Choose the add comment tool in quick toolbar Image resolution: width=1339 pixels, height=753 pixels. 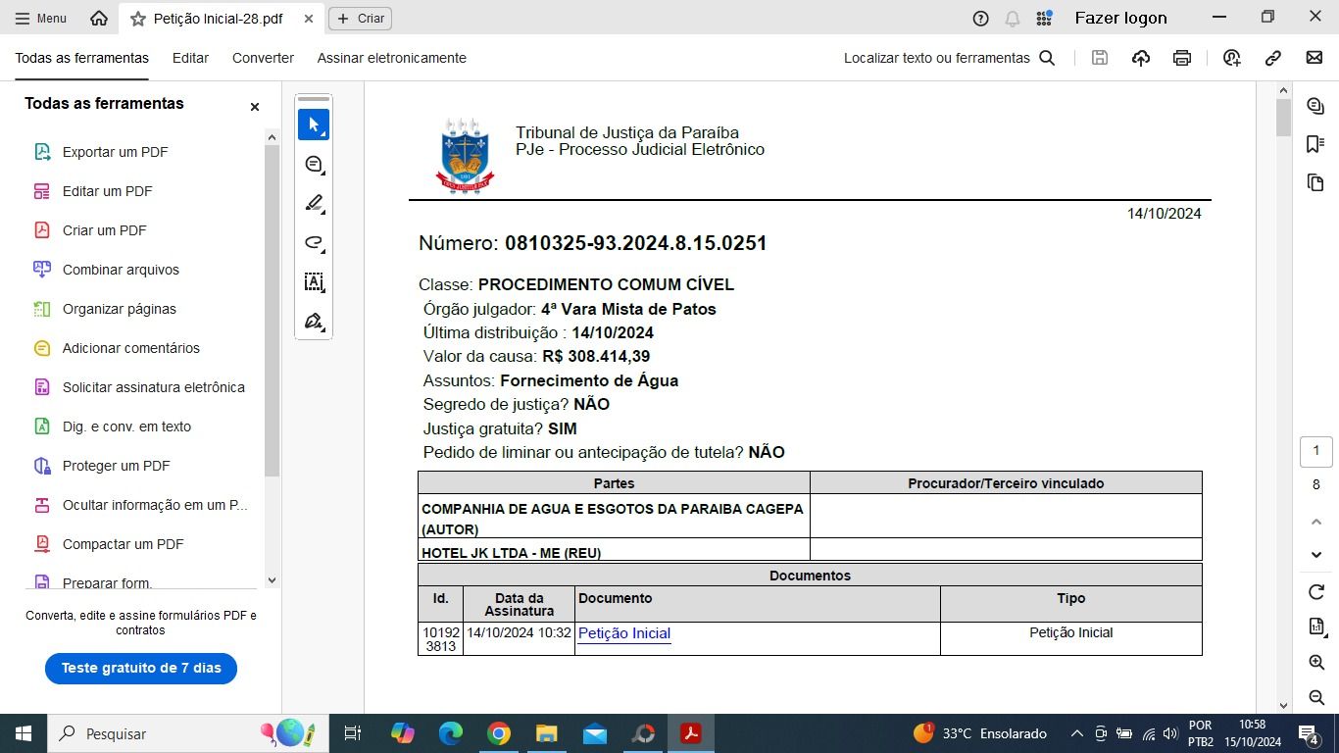(314, 165)
